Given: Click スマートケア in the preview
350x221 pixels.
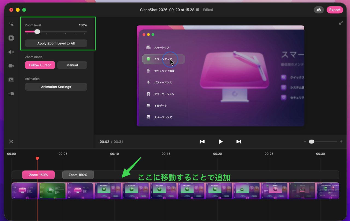Looking at the screenshot, I should pos(162,47).
